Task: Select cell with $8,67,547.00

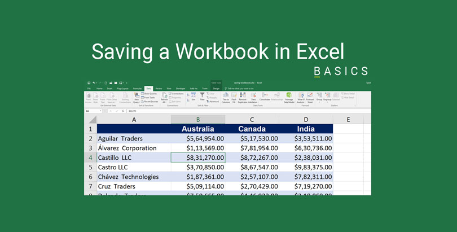Action: click(252, 167)
